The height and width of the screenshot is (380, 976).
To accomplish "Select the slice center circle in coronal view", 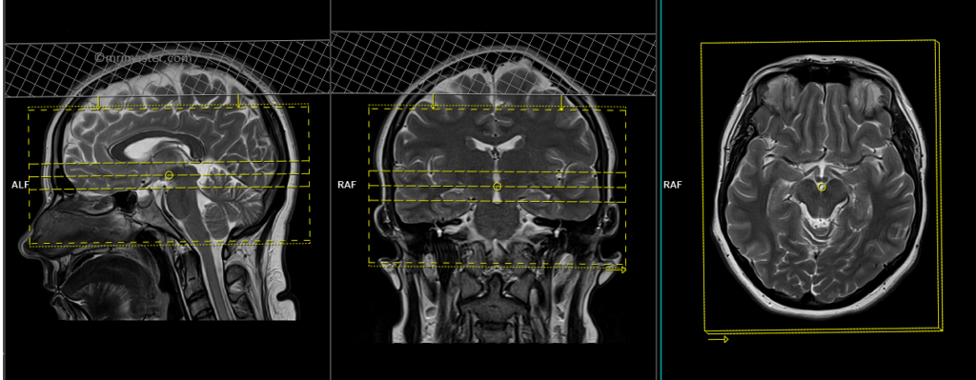I will click(x=497, y=187).
